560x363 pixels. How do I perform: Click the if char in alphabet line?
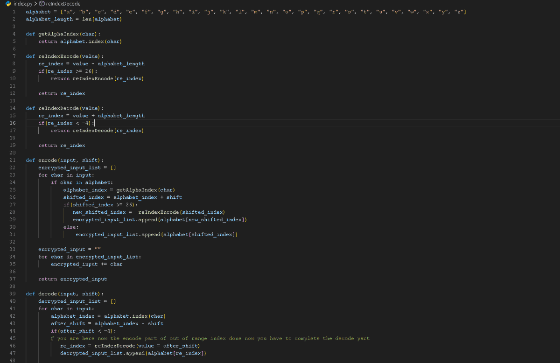(82, 182)
